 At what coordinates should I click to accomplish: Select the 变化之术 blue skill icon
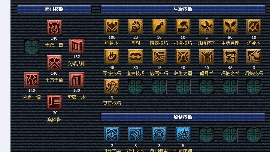tap(136, 134)
